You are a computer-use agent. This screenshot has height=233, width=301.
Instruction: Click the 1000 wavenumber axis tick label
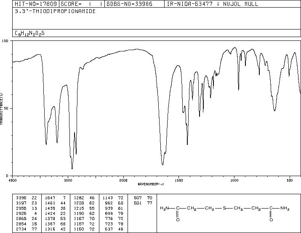click(234, 180)
